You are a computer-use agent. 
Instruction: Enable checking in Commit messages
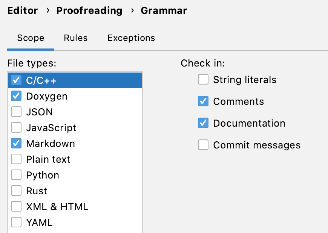(x=203, y=145)
